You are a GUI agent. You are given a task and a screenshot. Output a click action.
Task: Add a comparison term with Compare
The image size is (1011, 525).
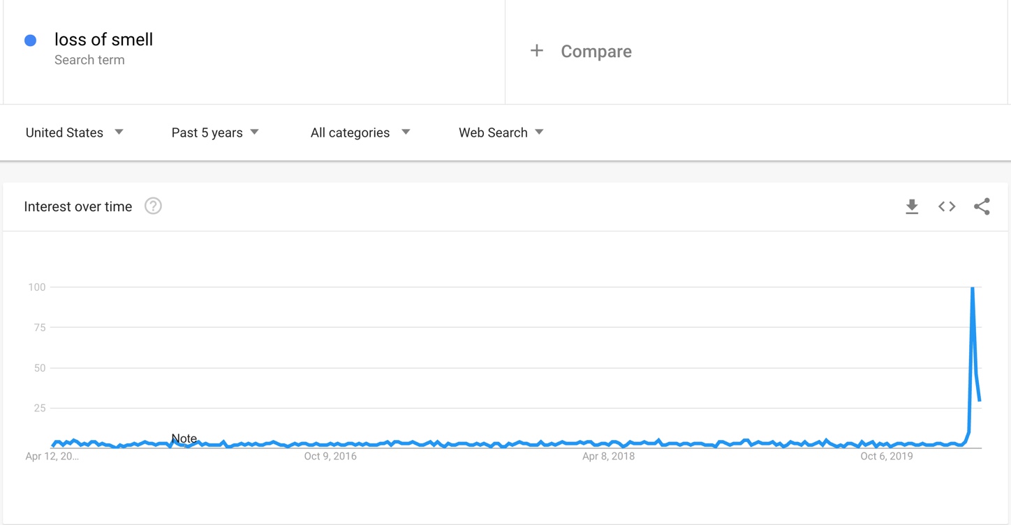596,52
